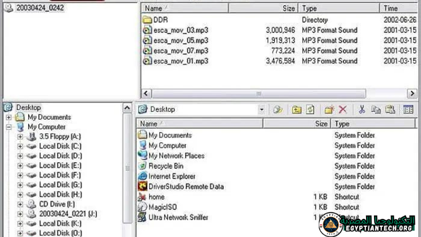Click the Paste clipboard icon
The height and width of the screenshot is (237, 421).
390,109
